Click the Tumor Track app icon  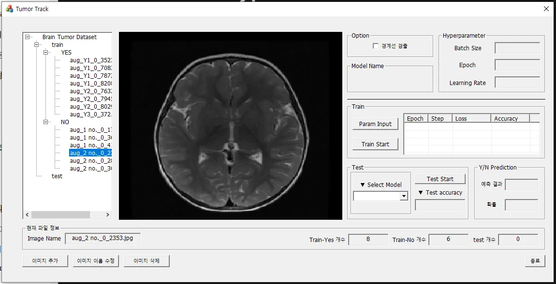9,9
